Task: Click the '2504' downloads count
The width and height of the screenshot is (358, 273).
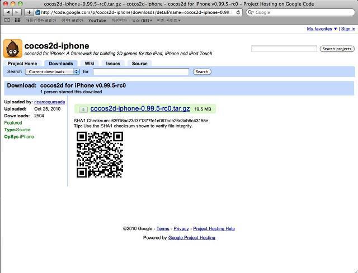Action: pos(39,116)
